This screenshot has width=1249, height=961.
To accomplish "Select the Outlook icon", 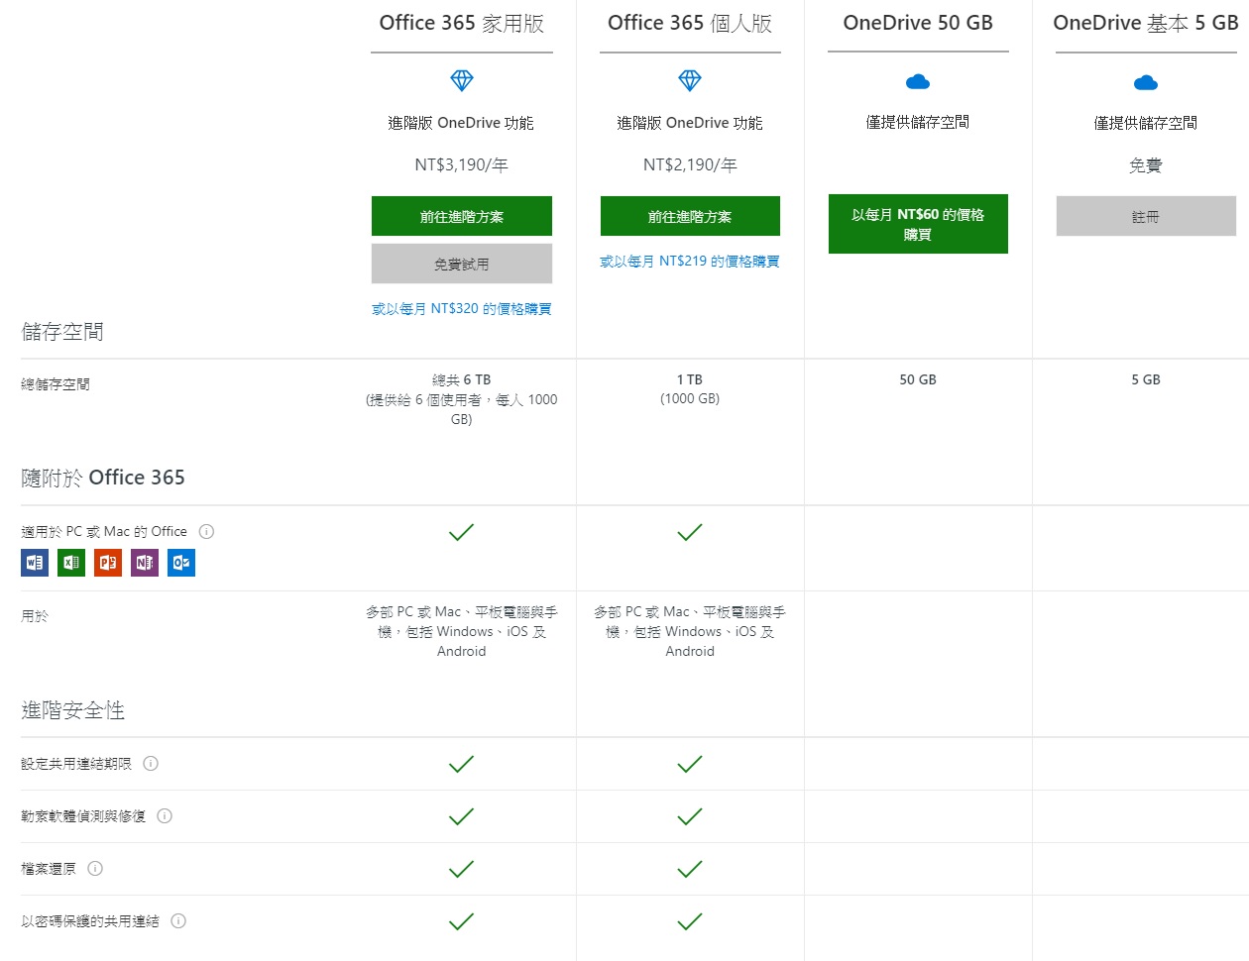I will pyautogui.click(x=180, y=562).
